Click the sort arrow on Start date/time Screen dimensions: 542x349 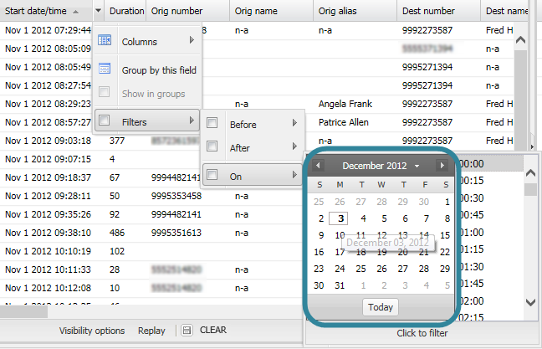click(x=76, y=12)
